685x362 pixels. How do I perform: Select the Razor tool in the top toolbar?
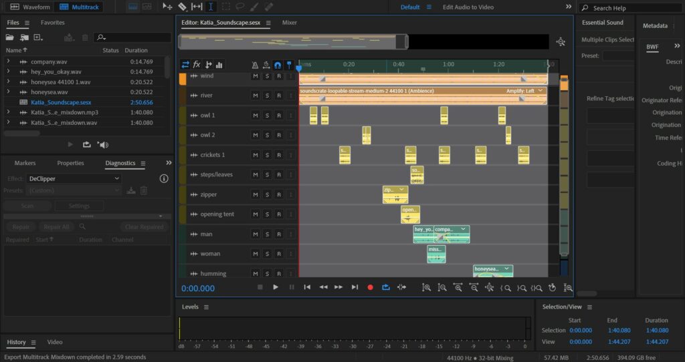(182, 7)
